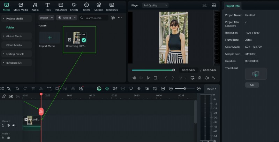Take a snapshot with the camera icon
The width and height of the screenshot is (279, 142).
click(199, 78)
